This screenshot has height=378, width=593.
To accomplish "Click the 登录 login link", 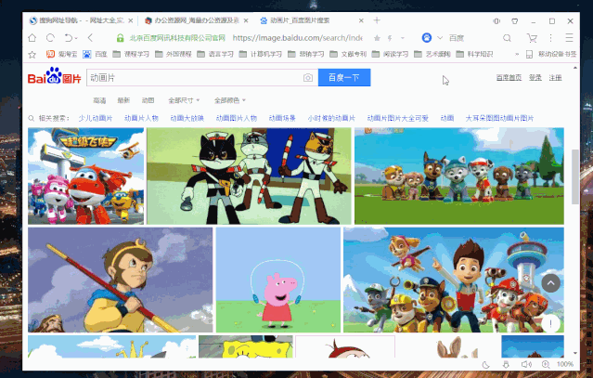I will (x=535, y=78).
